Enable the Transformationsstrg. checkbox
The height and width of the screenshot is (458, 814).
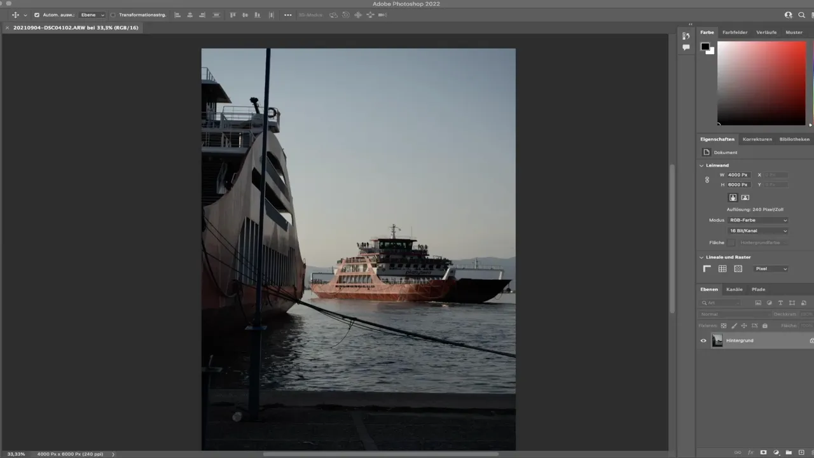click(x=113, y=15)
